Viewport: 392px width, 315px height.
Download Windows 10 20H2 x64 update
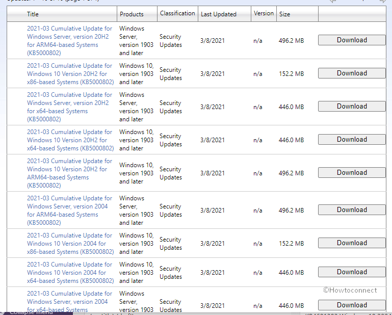pos(352,140)
